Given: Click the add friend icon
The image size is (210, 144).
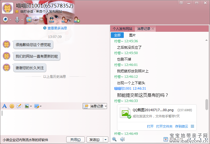Looking at the screenshot, I should 77,19.
